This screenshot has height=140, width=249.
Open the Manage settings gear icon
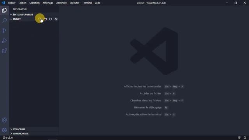tap(4, 130)
